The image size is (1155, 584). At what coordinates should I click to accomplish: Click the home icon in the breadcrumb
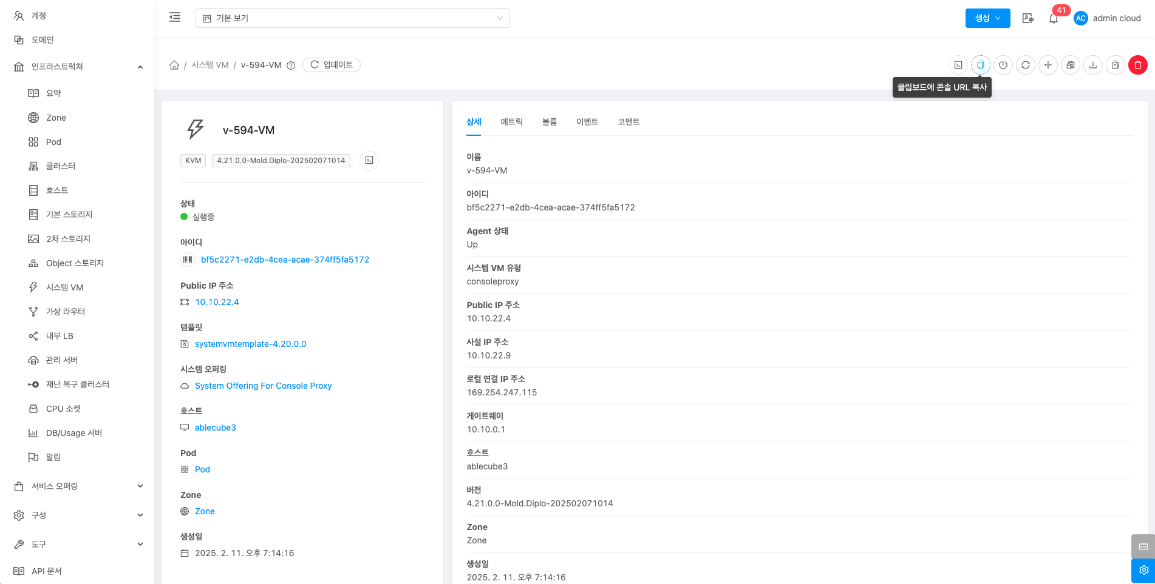click(174, 65)
